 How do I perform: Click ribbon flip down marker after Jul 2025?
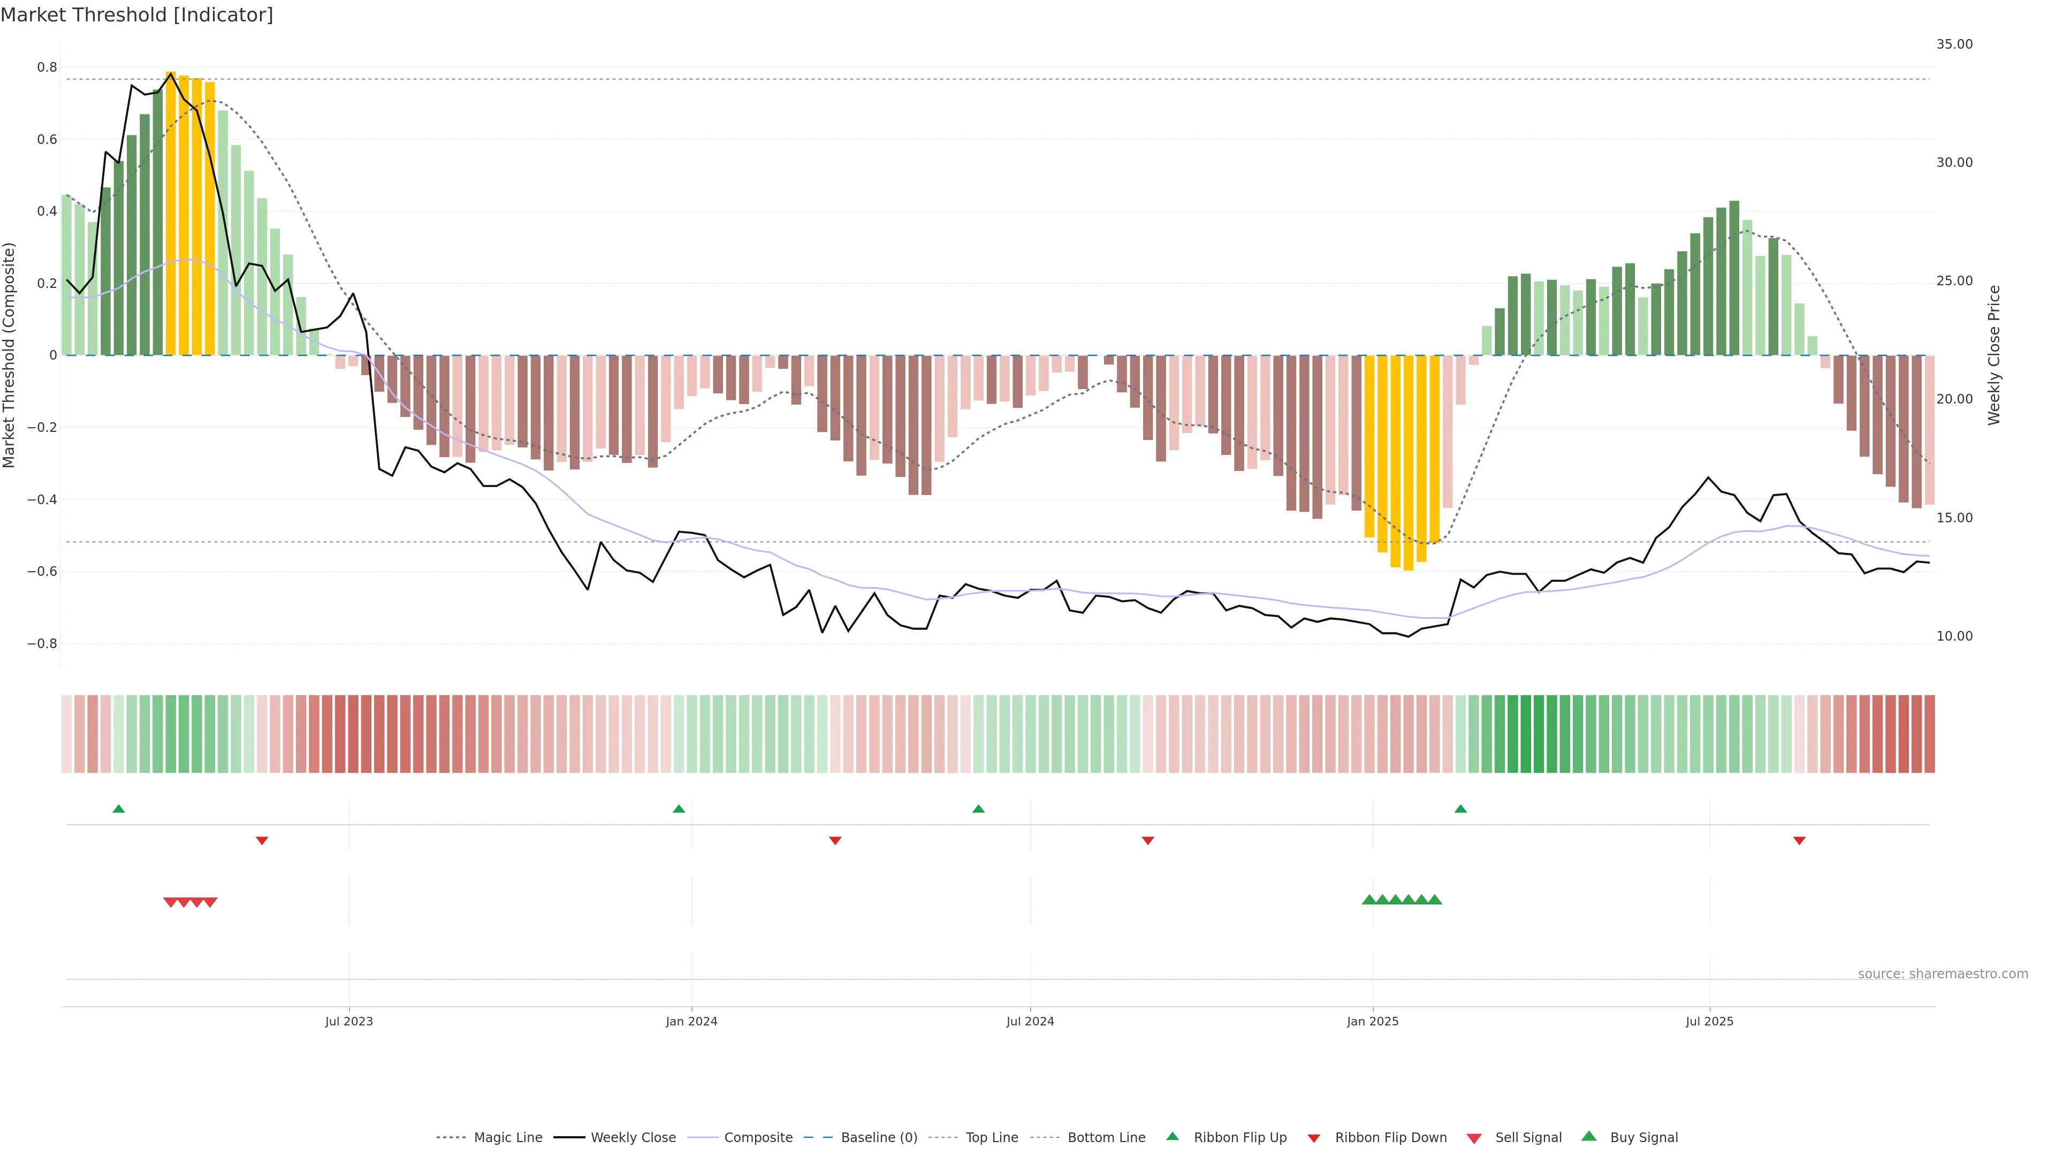click(1799, 841)
